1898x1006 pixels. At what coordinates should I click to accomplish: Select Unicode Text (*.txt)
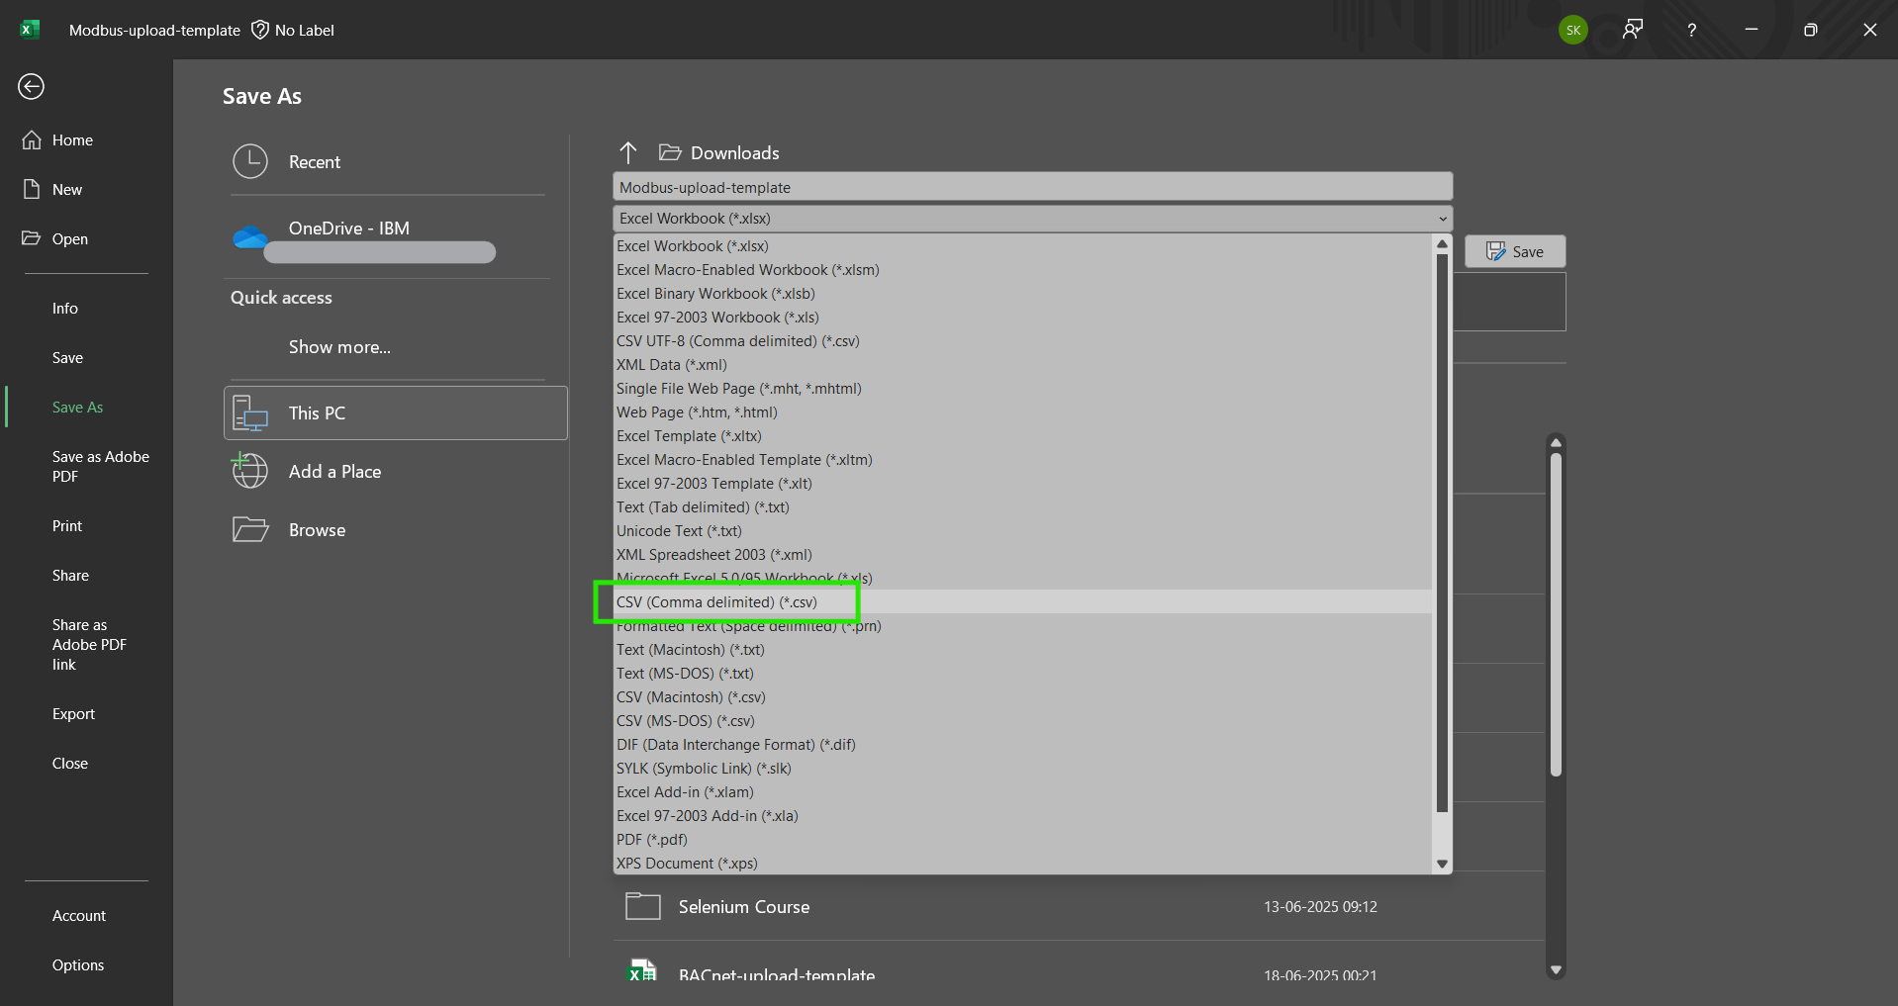click(1022, 531)
